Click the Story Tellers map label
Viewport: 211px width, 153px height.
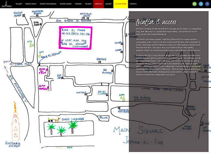[x=187, y=127]
